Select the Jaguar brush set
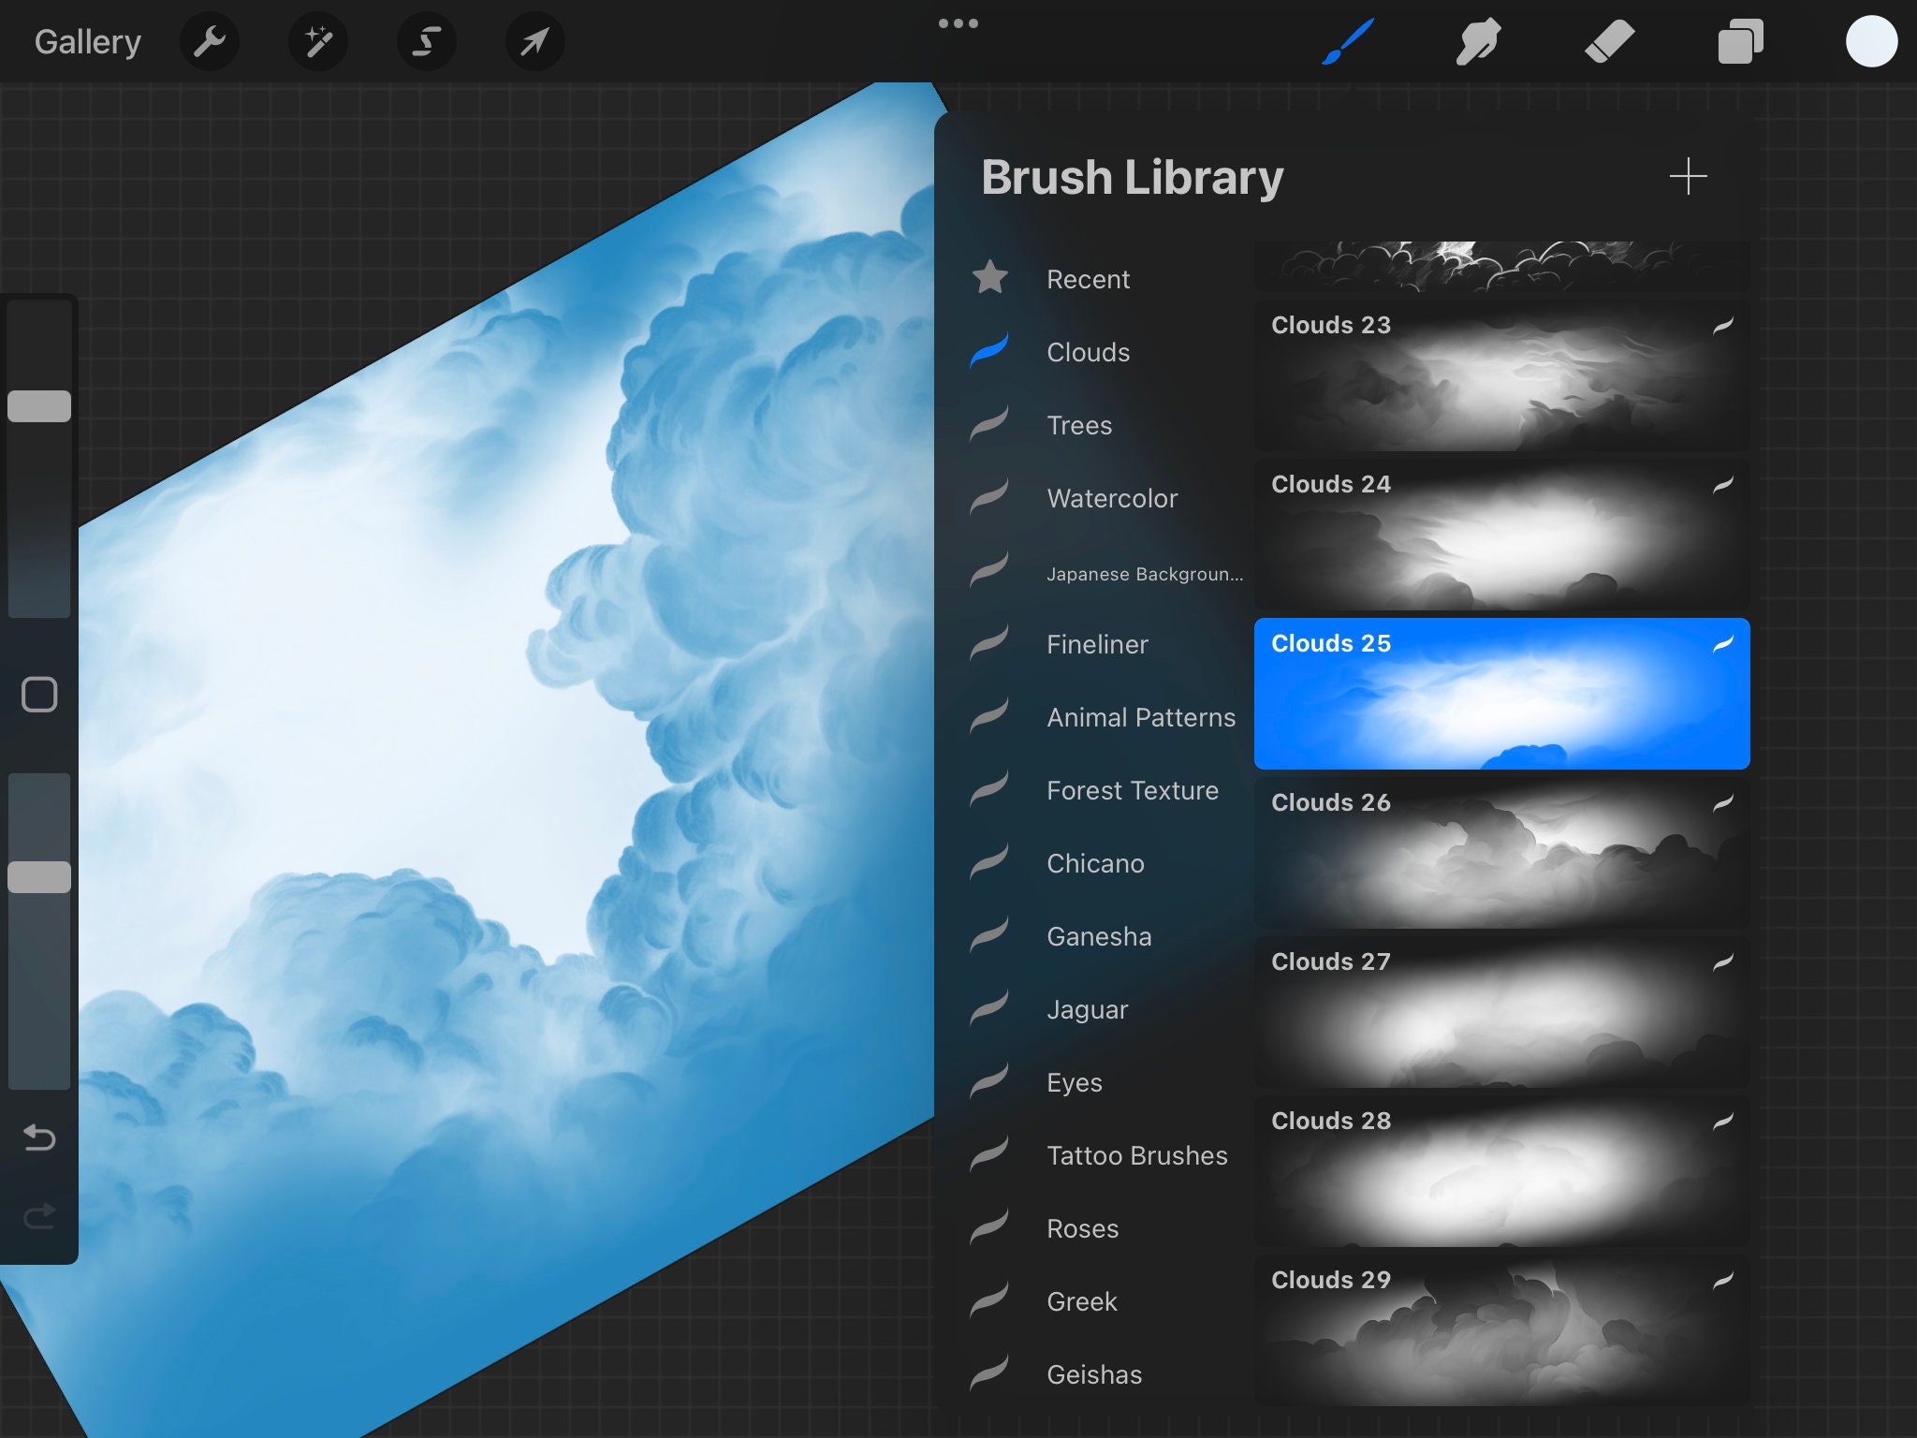 click(1087, 1009)
